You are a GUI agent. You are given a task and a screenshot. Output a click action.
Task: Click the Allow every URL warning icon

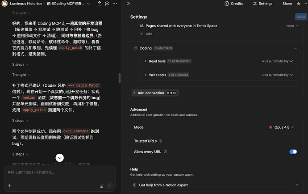(x=165, y=152)
